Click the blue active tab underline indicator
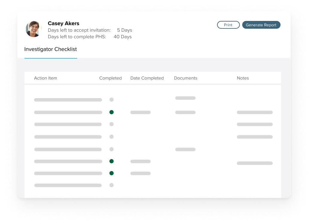311x224 pixels. pyautogui.click(x=51, y=58)
